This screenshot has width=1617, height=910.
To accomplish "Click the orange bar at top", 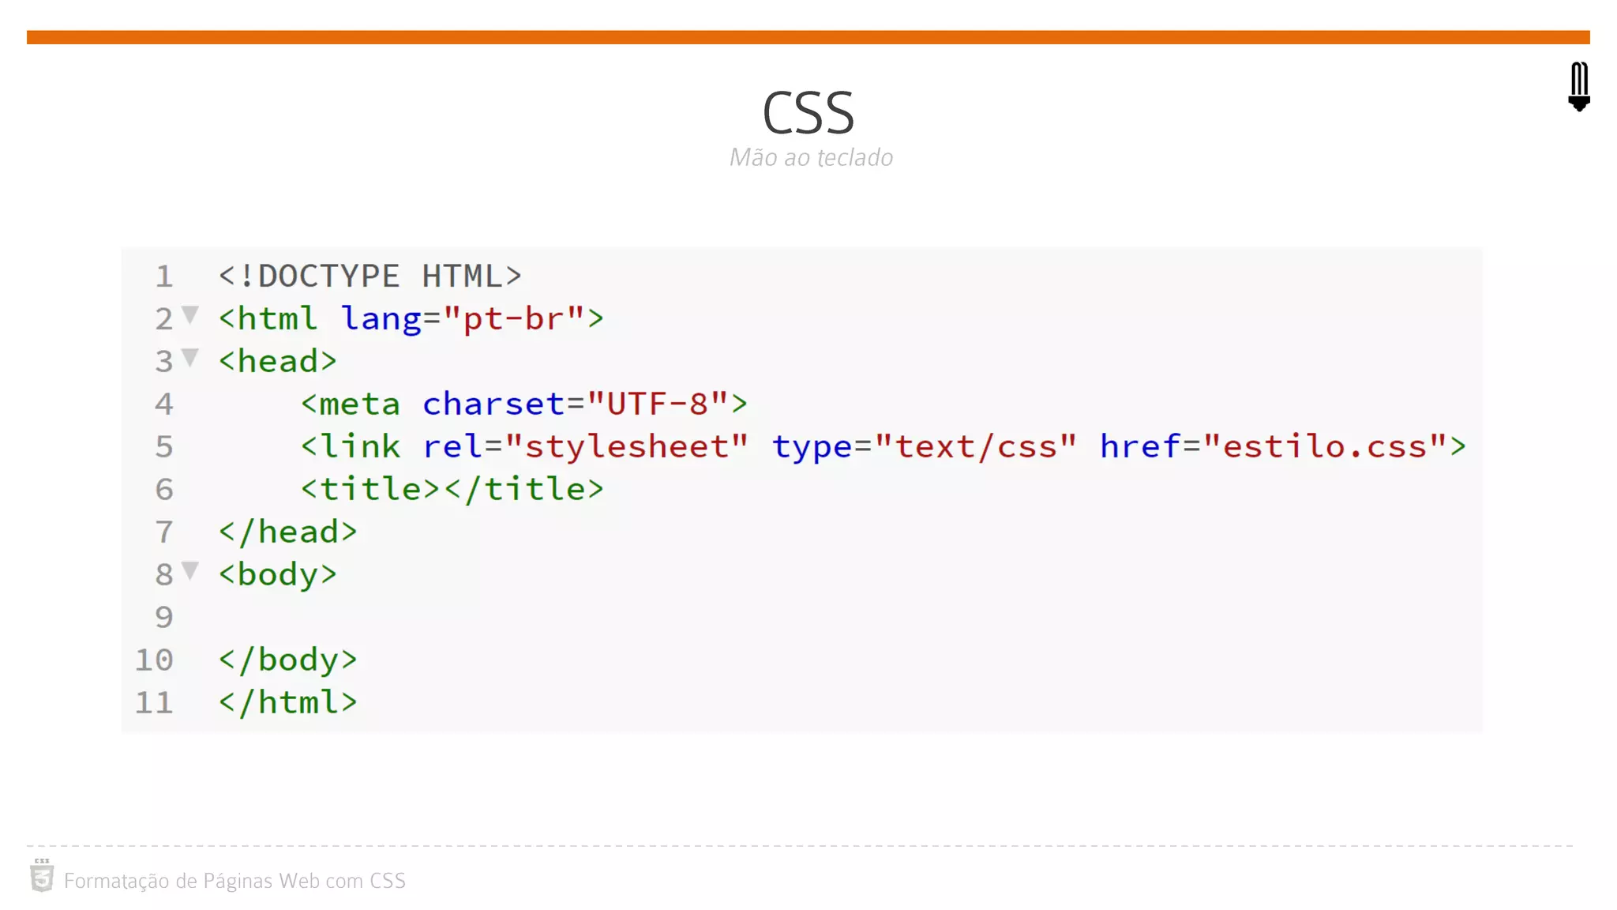I will tap(808, 37).
